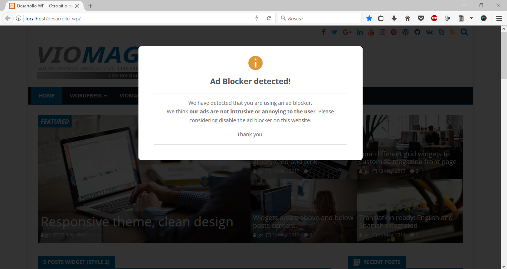507x269 pixels.
Task: Click the site search magnifier icon
Action: [464, 32]
